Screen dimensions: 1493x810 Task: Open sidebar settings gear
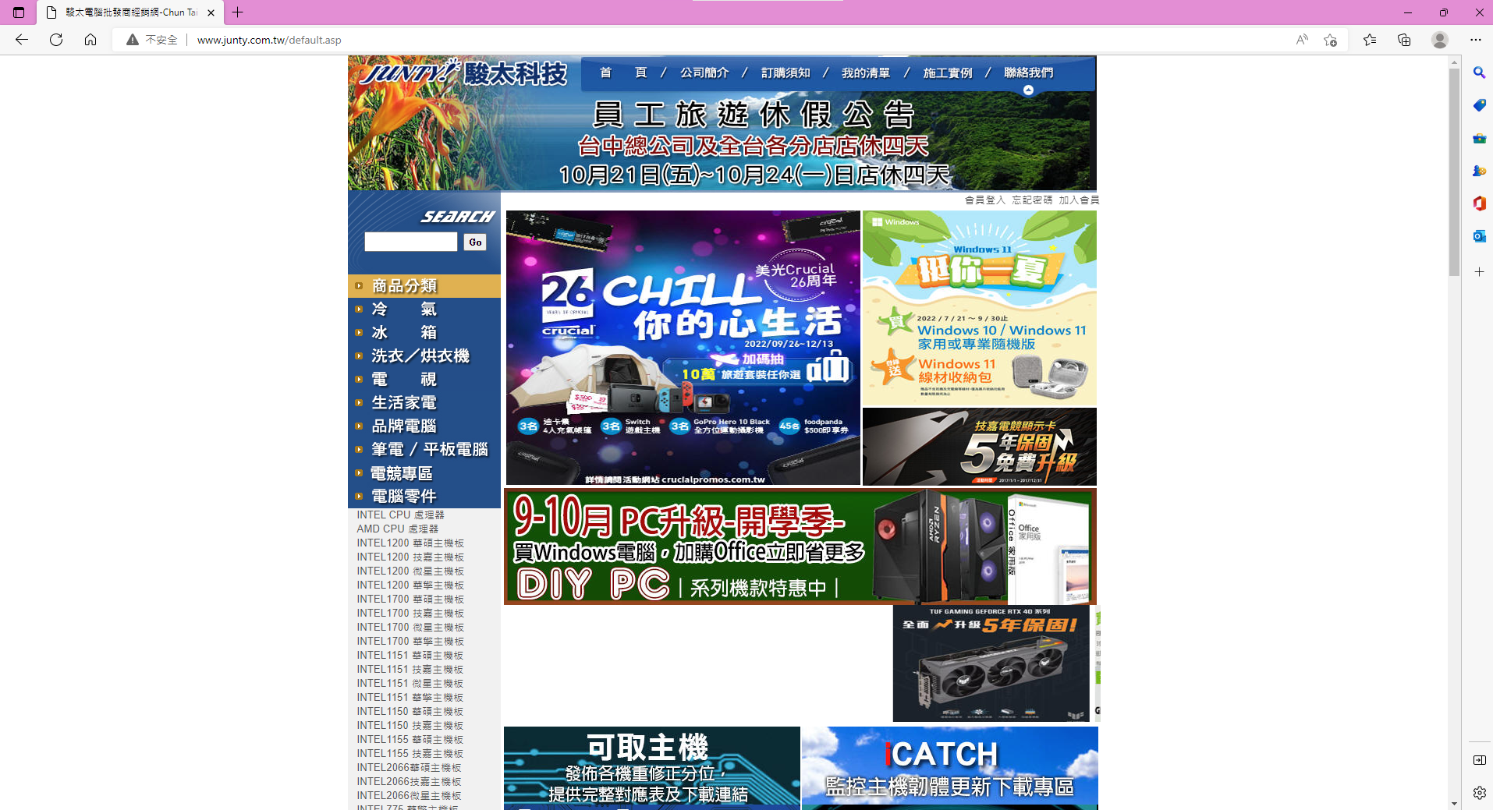tap(1479, 793)
